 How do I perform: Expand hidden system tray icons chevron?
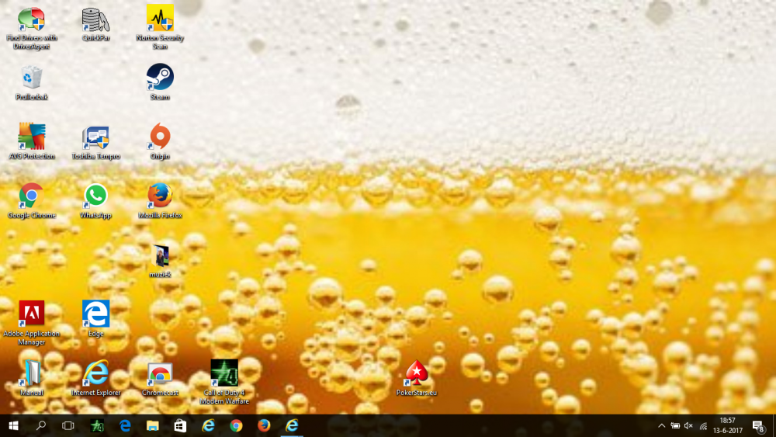661,425
